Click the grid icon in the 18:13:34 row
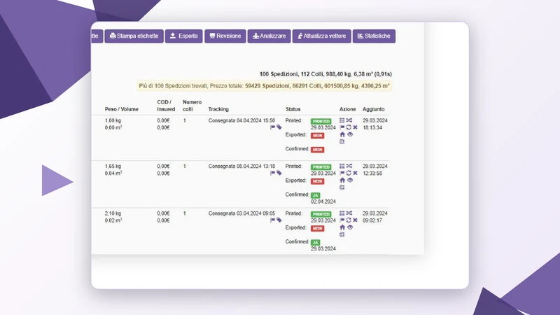The height and width of the screenshot is (315, 560). 342,120
